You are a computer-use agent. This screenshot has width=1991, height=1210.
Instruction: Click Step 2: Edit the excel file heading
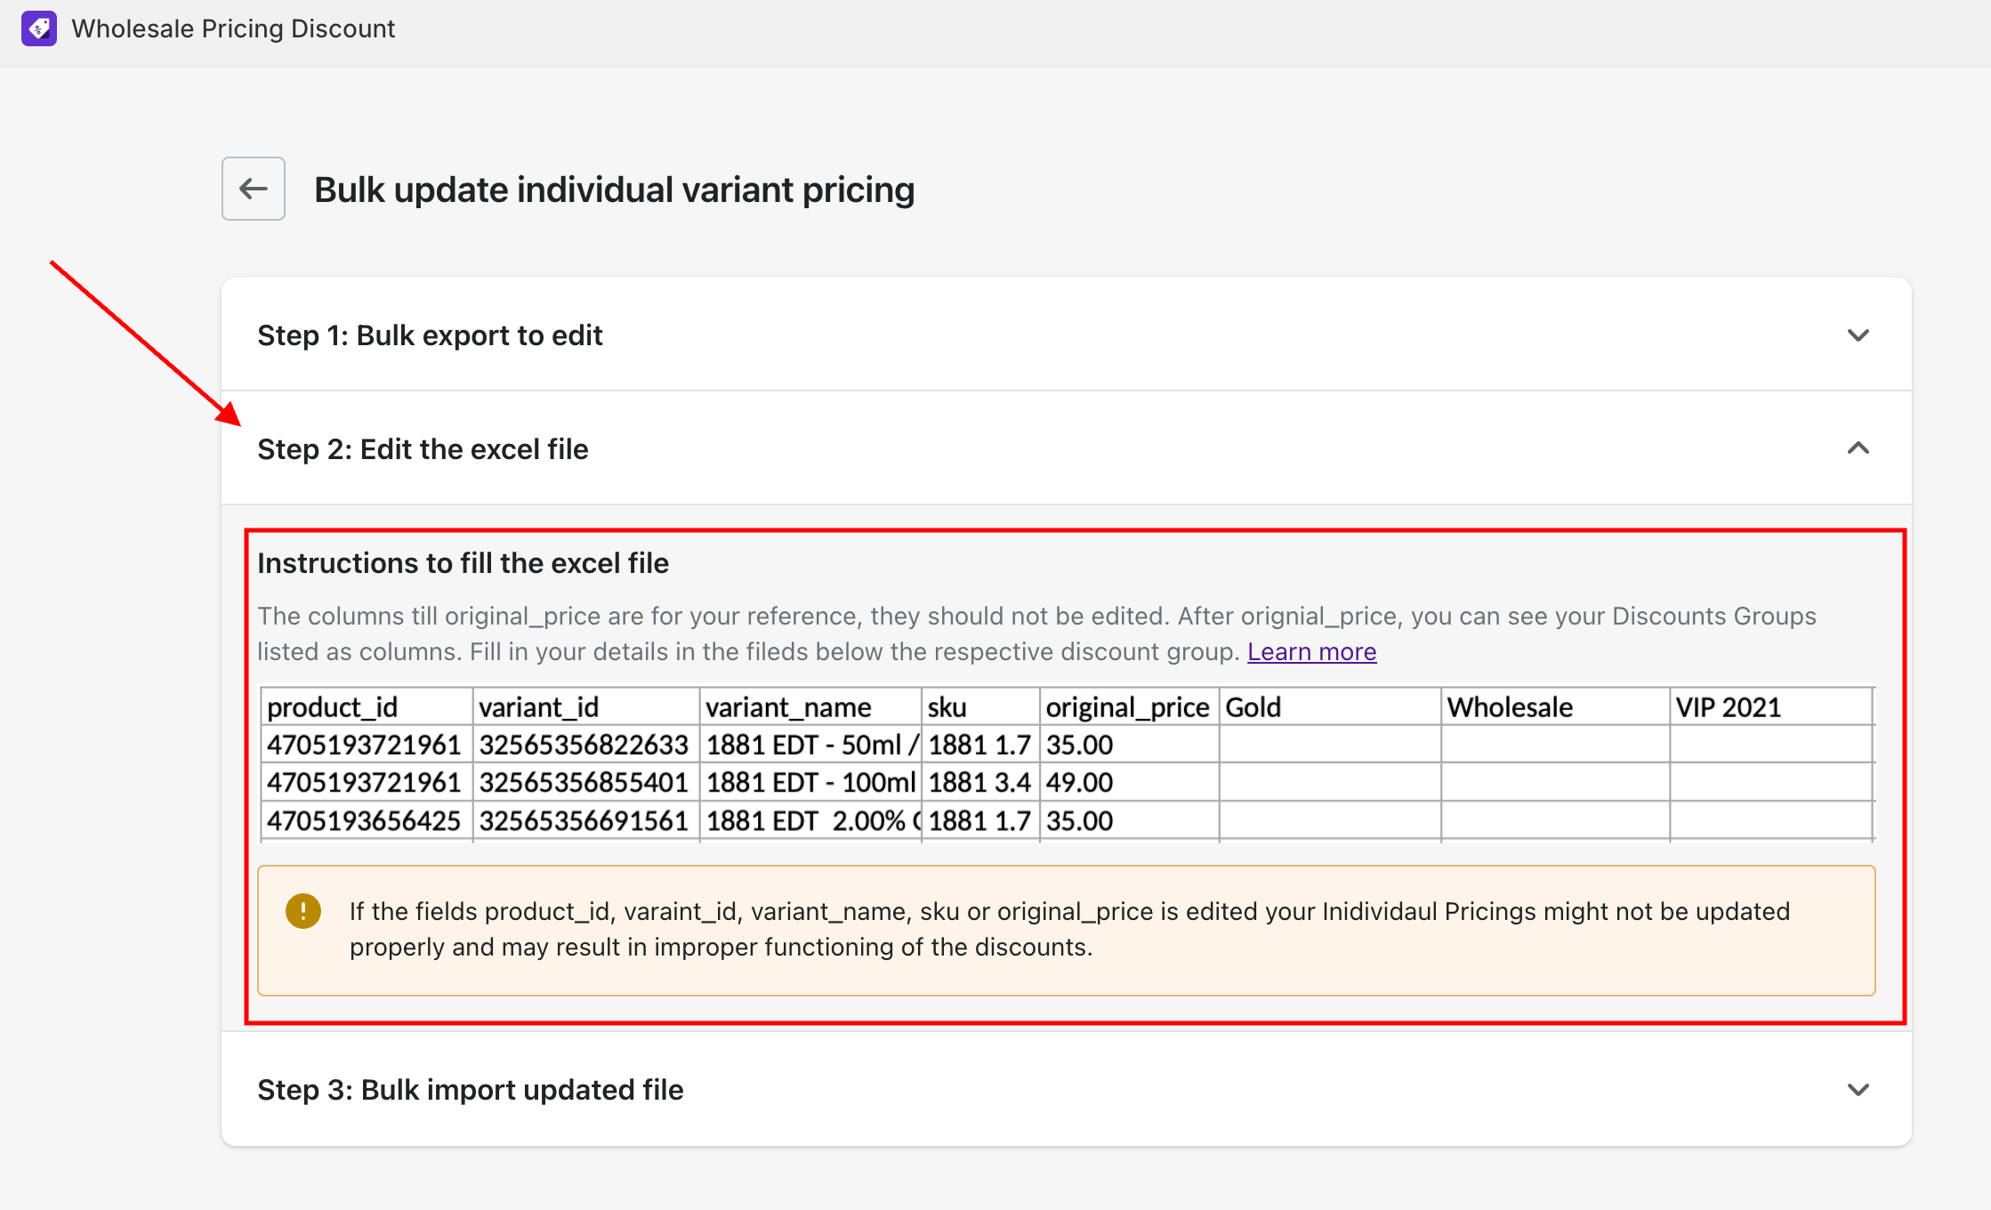click(423, 449)
